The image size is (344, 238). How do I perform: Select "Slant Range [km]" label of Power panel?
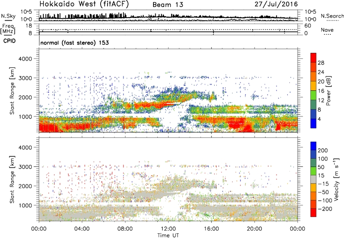[x=12, y=91]
